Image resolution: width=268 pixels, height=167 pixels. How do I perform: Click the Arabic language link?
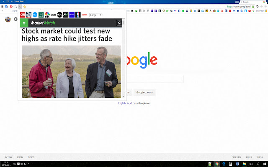pos(129,103)
